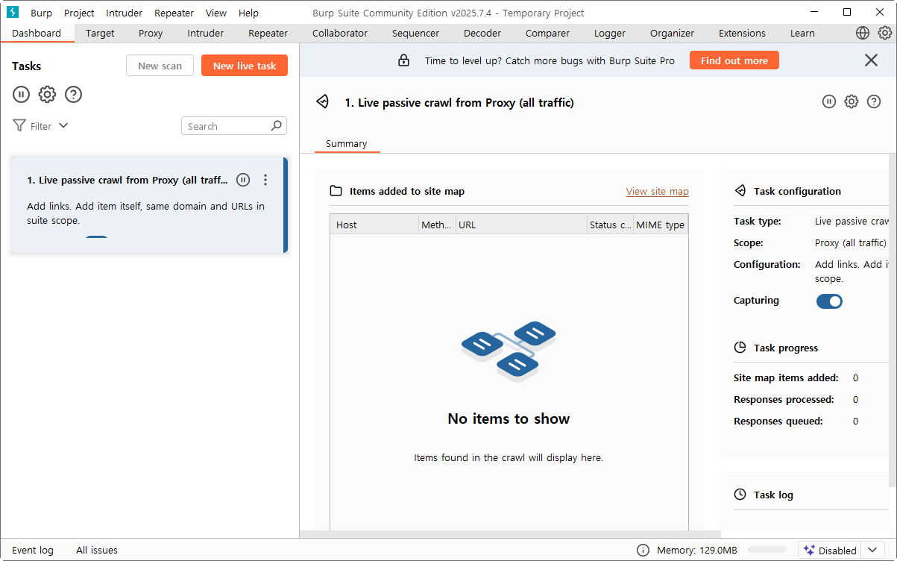Dismiss the Burp Suite Pro banner
The image size is (897, 561).
[x=871, y=60]
